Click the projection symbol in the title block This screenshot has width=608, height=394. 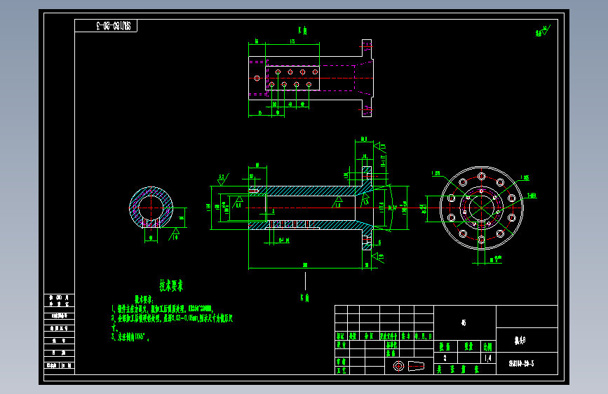(409, 366)
